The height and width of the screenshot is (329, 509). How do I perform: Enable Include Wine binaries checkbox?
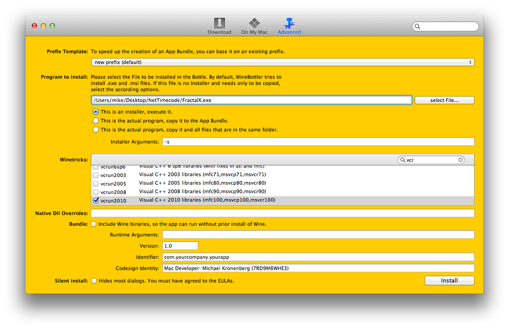[93, 224]
